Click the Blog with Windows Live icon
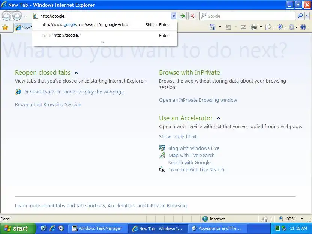The width and height of the screenshot is (312, 234). pyautogui.click(x=162, y=148)
